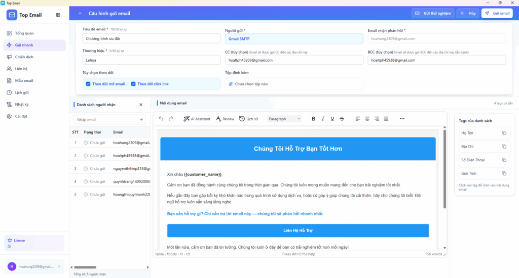Click the Liên Hệ Hỗ Trợ button in email
519x278 pixels.
point(298,230)
